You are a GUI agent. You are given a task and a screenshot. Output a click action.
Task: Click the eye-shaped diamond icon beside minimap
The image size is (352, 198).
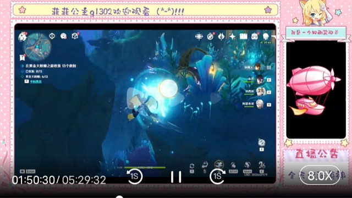click(52, 36)
